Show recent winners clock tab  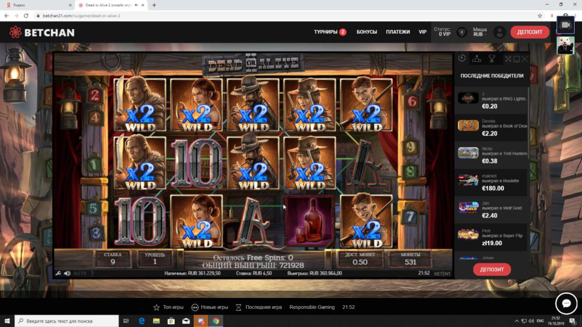(462, 58)
